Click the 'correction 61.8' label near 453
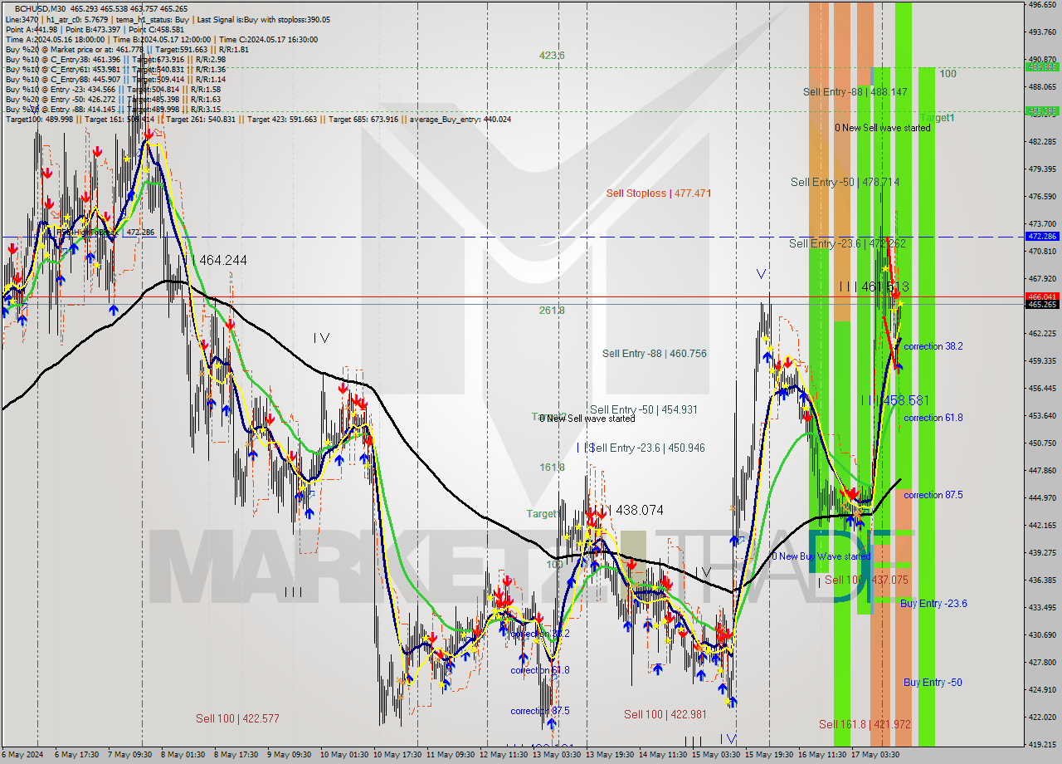Image resolution: width=1062 pixels, height=764 pixels. [933, 418]
